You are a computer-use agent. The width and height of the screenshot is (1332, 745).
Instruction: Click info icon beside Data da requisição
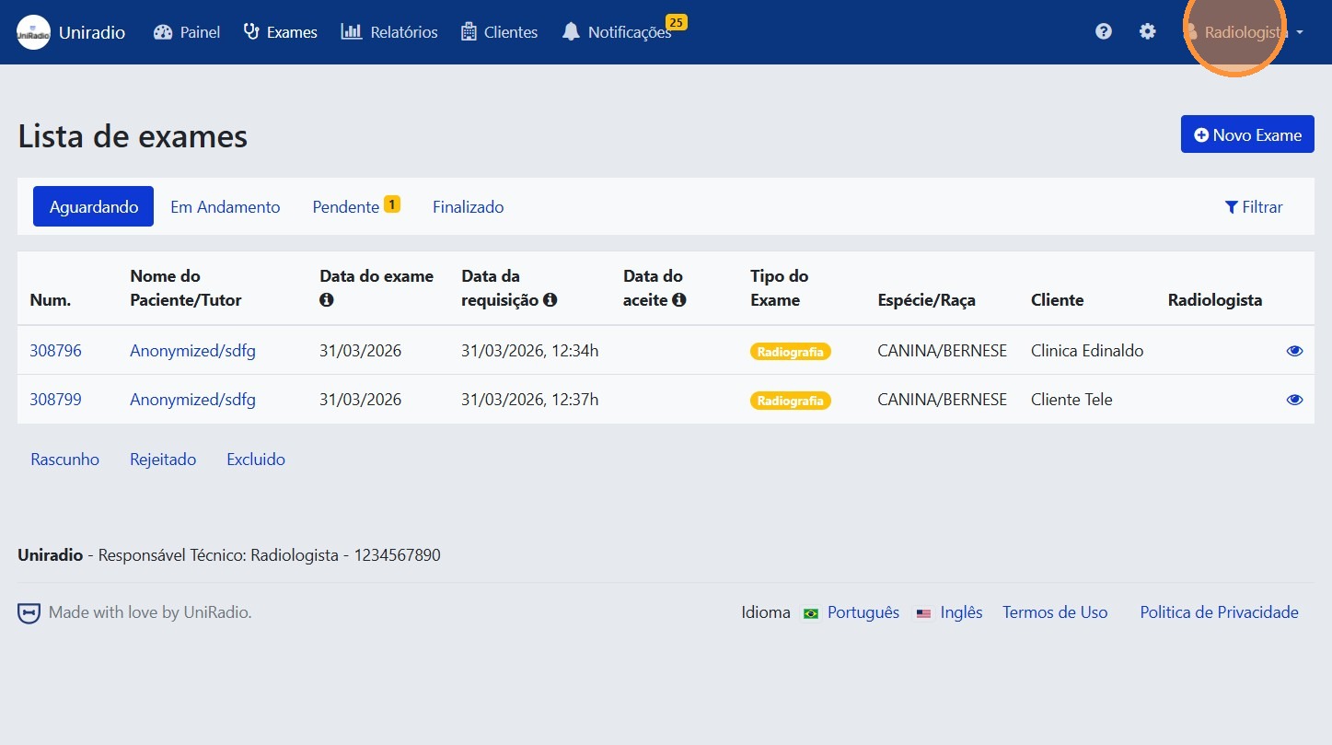550,300
